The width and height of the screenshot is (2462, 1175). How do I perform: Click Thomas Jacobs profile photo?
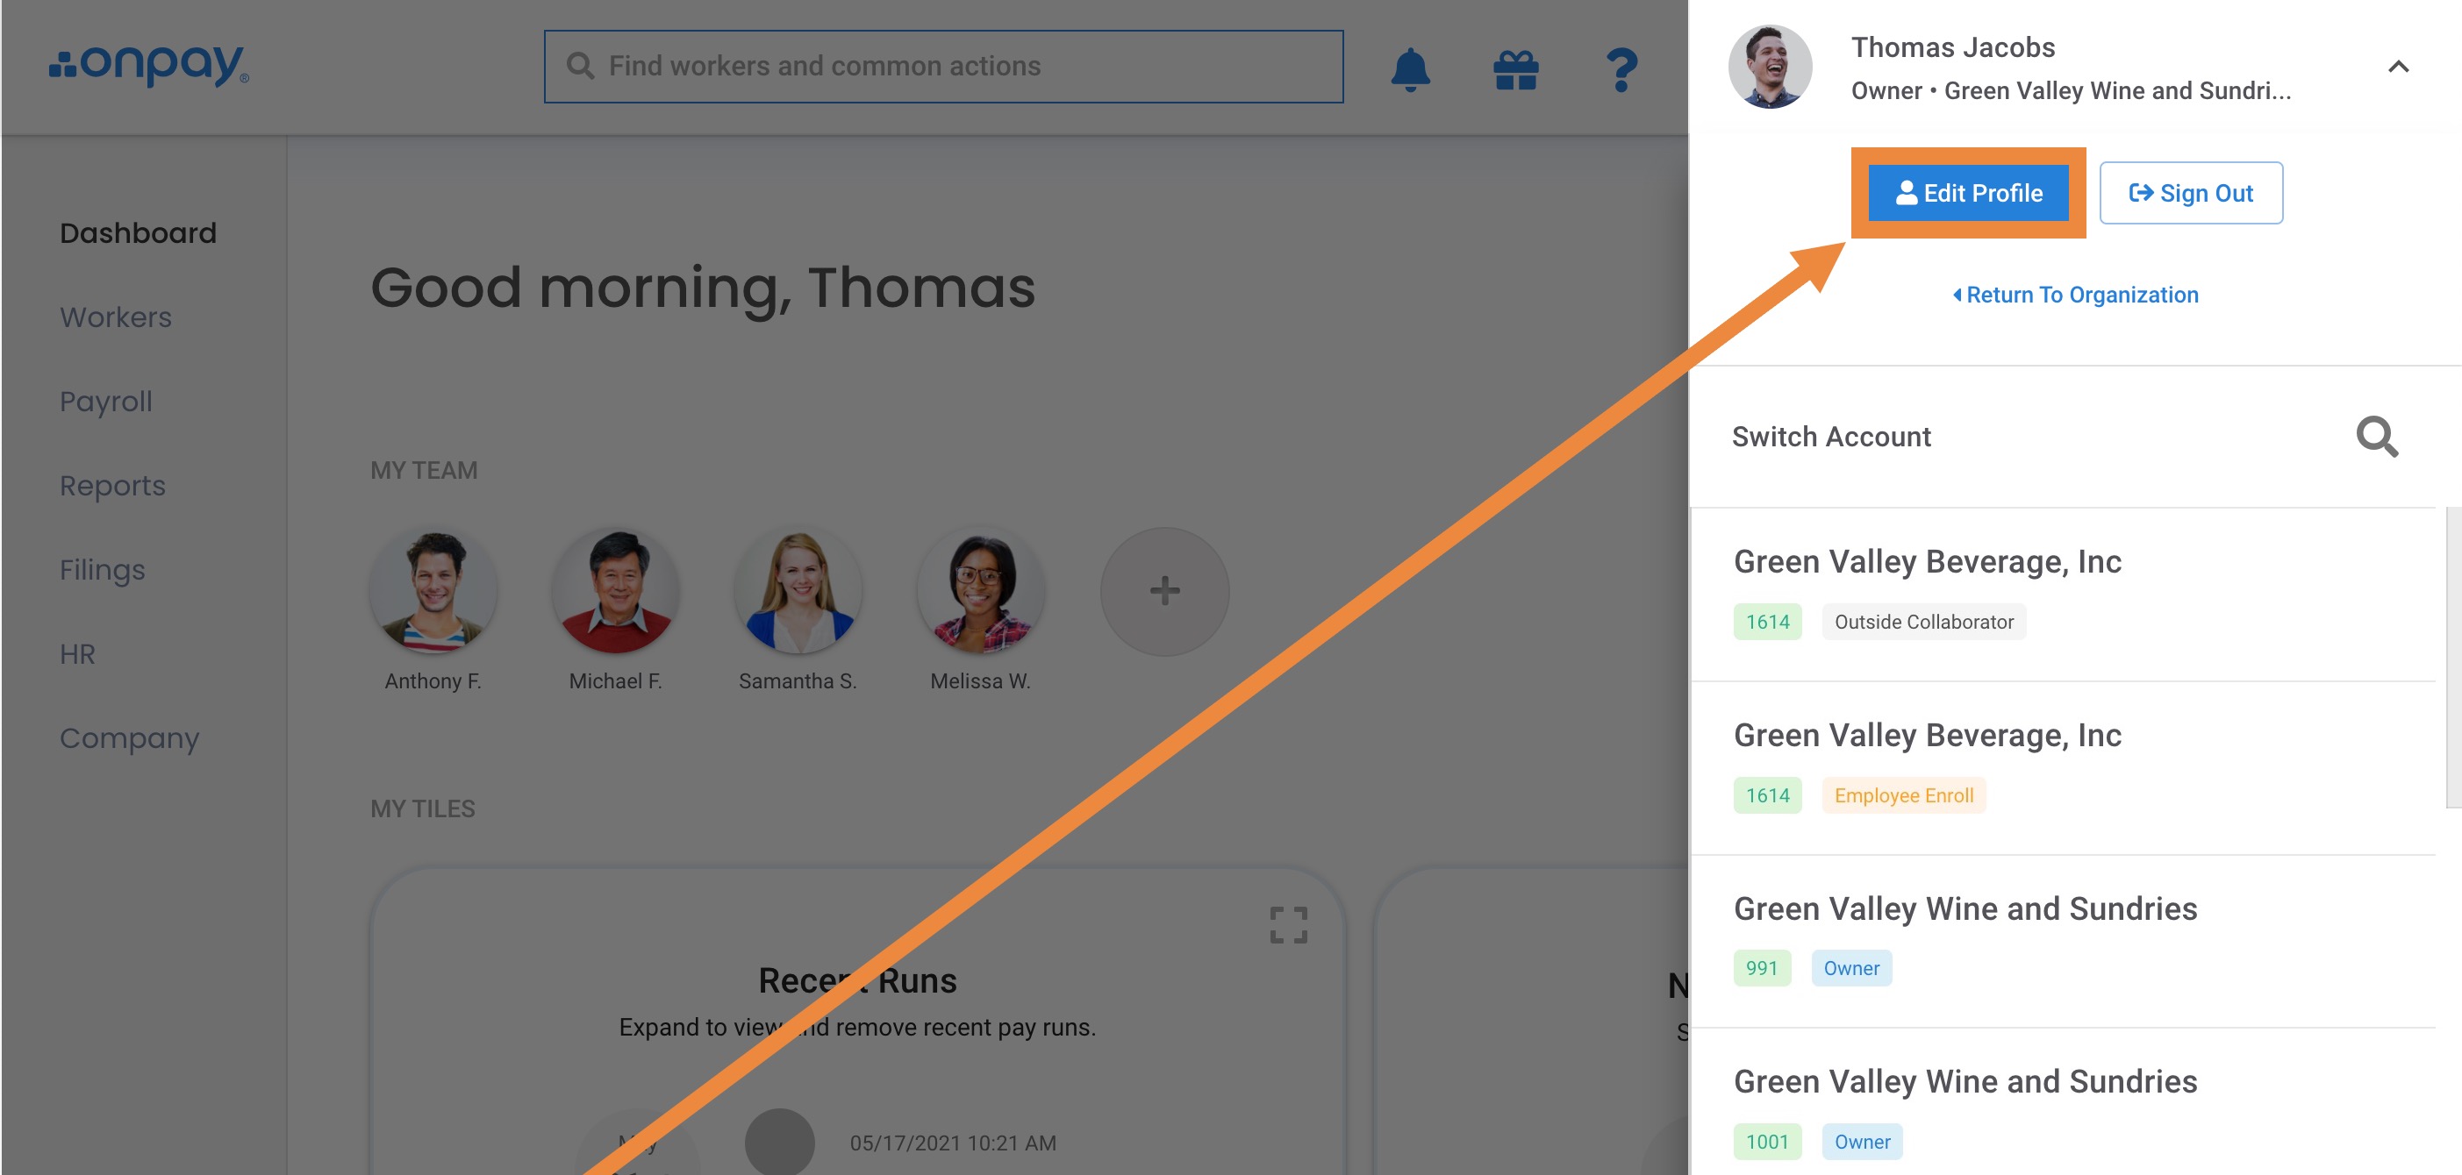(1769, 66)
